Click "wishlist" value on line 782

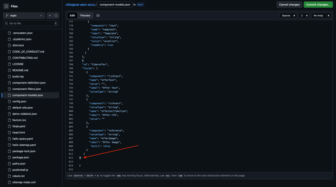pyautogui.click(x=110, y=41)
